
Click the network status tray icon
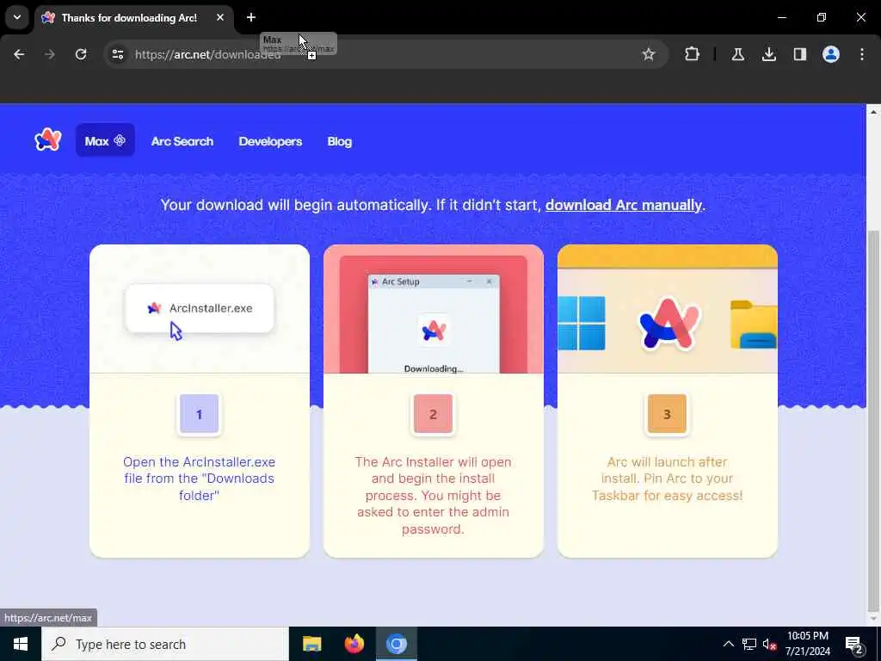coord(749,644)
